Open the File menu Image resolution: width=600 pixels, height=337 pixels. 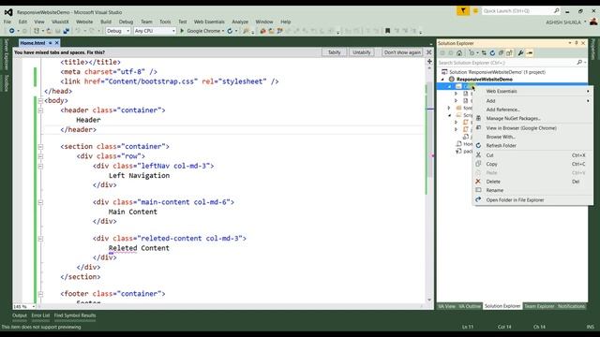[7, 22]
